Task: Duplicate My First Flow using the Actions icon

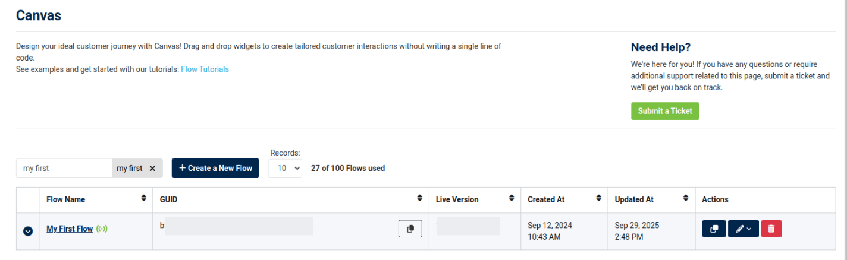Action: (714, 229)
